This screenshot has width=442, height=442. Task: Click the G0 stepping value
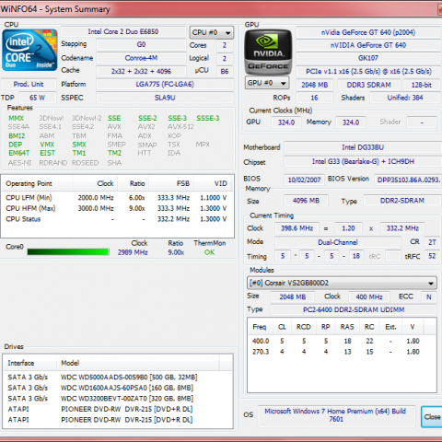[x=141, y=44]
